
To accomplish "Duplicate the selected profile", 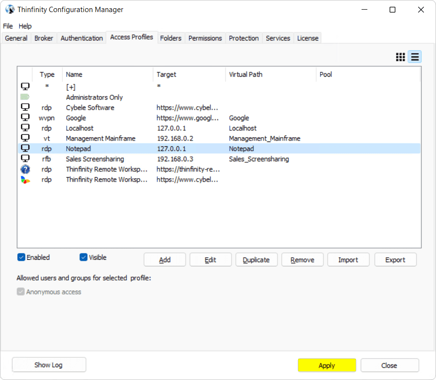I will pyautogui.click(x=256, y=260).
